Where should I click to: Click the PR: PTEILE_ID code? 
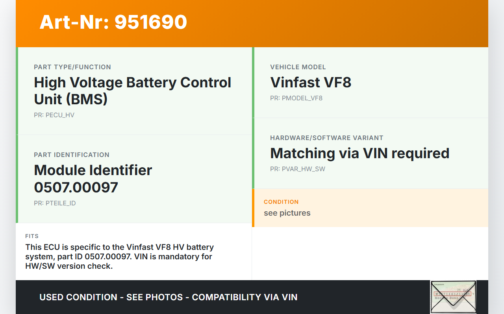[x=55, y=203]
